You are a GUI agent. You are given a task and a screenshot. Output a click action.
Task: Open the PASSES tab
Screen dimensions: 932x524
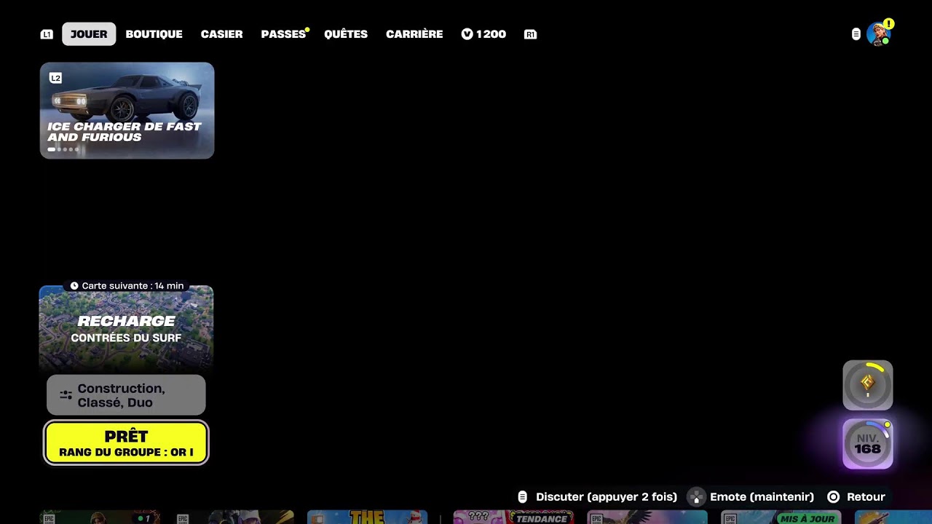click(283, 34)
